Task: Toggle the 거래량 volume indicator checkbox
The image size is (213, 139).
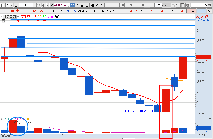Action: [x=2, y=119]
